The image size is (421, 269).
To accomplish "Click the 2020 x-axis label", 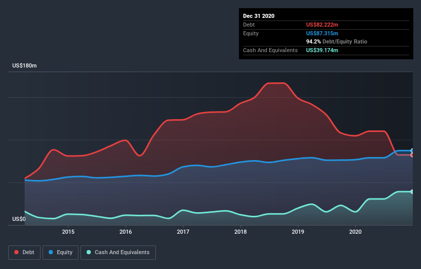I will pos(355,232).
